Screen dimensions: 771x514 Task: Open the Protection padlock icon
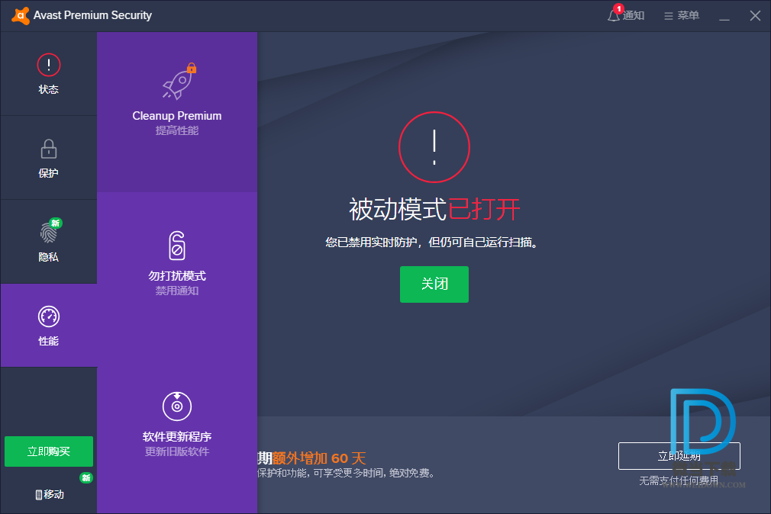(48, 149)
